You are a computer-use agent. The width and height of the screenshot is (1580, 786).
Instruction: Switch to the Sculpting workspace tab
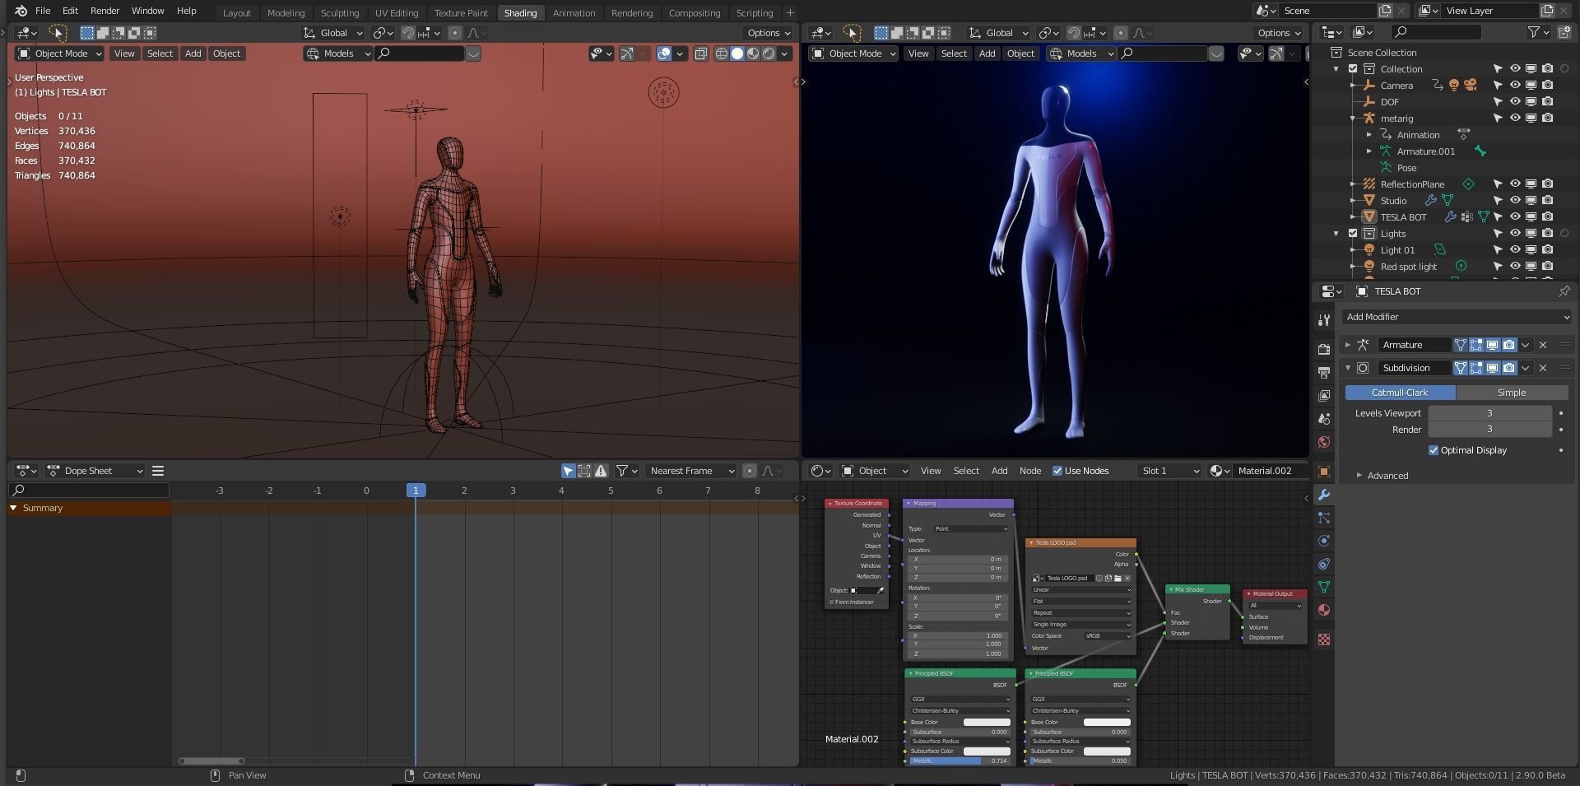point(340,12)
